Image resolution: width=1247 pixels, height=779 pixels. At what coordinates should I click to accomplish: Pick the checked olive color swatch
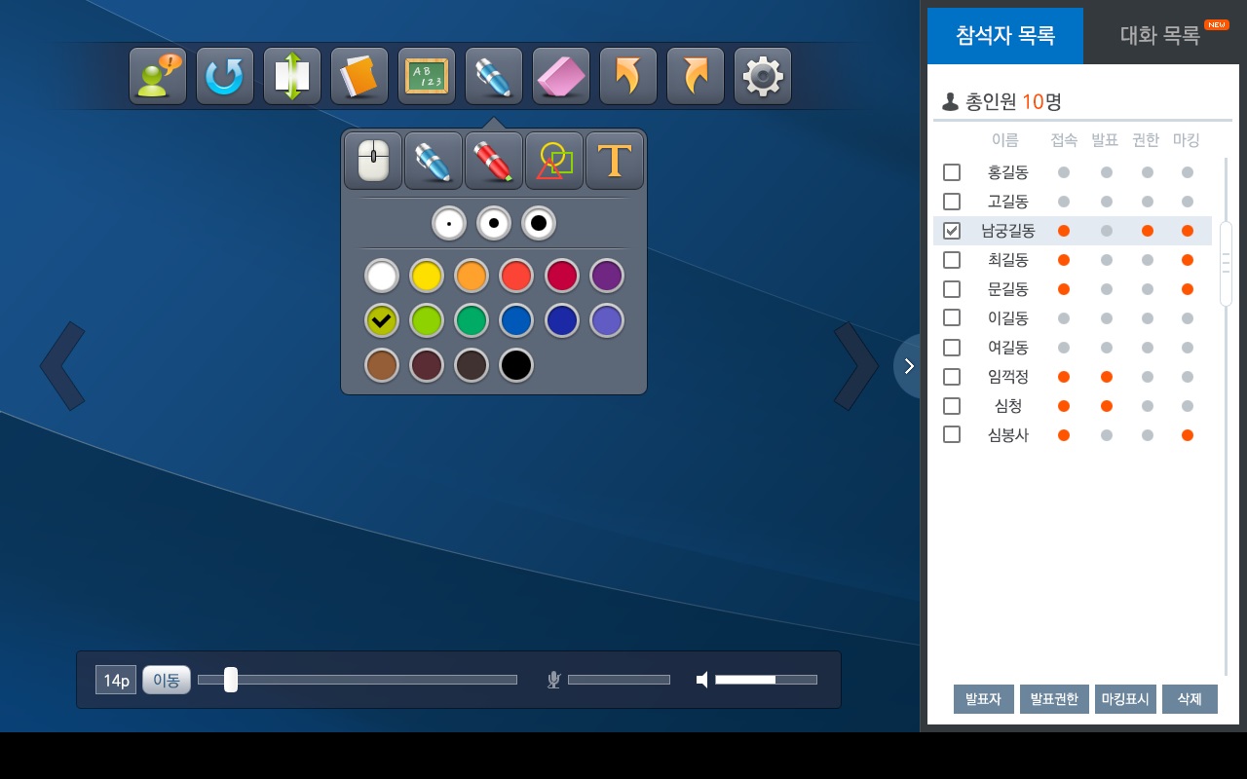point(382,320)
